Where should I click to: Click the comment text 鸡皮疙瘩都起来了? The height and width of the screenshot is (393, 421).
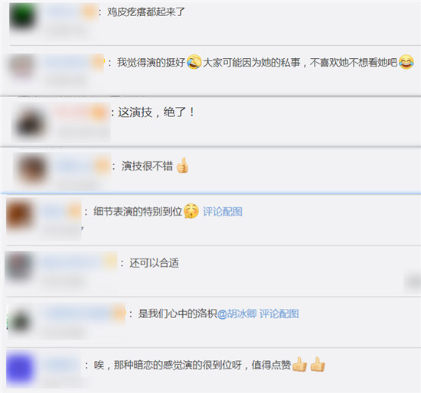(x=146, y=11)
